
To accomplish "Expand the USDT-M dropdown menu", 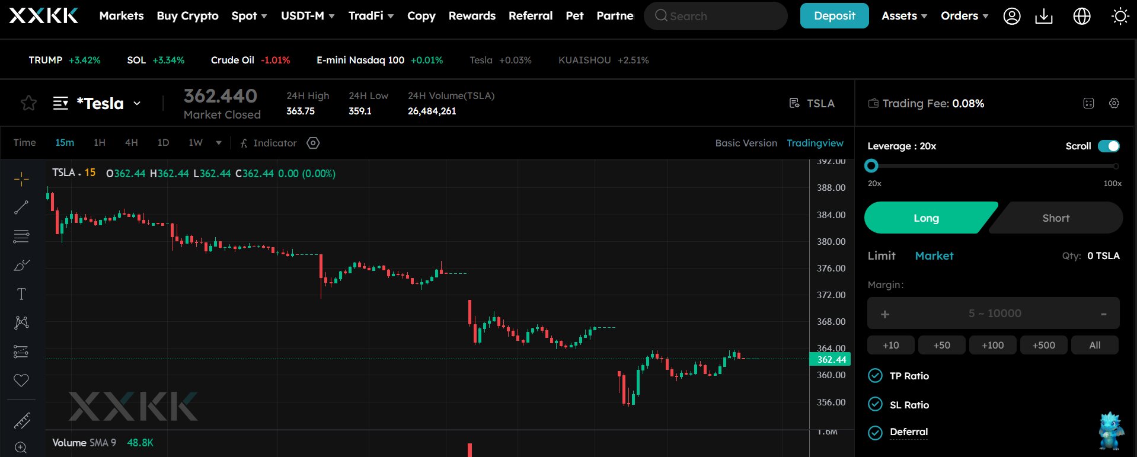I will (308, 16).
